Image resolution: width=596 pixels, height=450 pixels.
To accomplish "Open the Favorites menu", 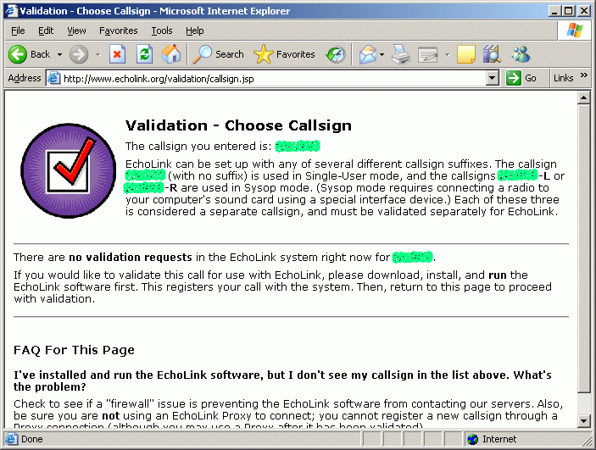I will [x=118, y=31].
